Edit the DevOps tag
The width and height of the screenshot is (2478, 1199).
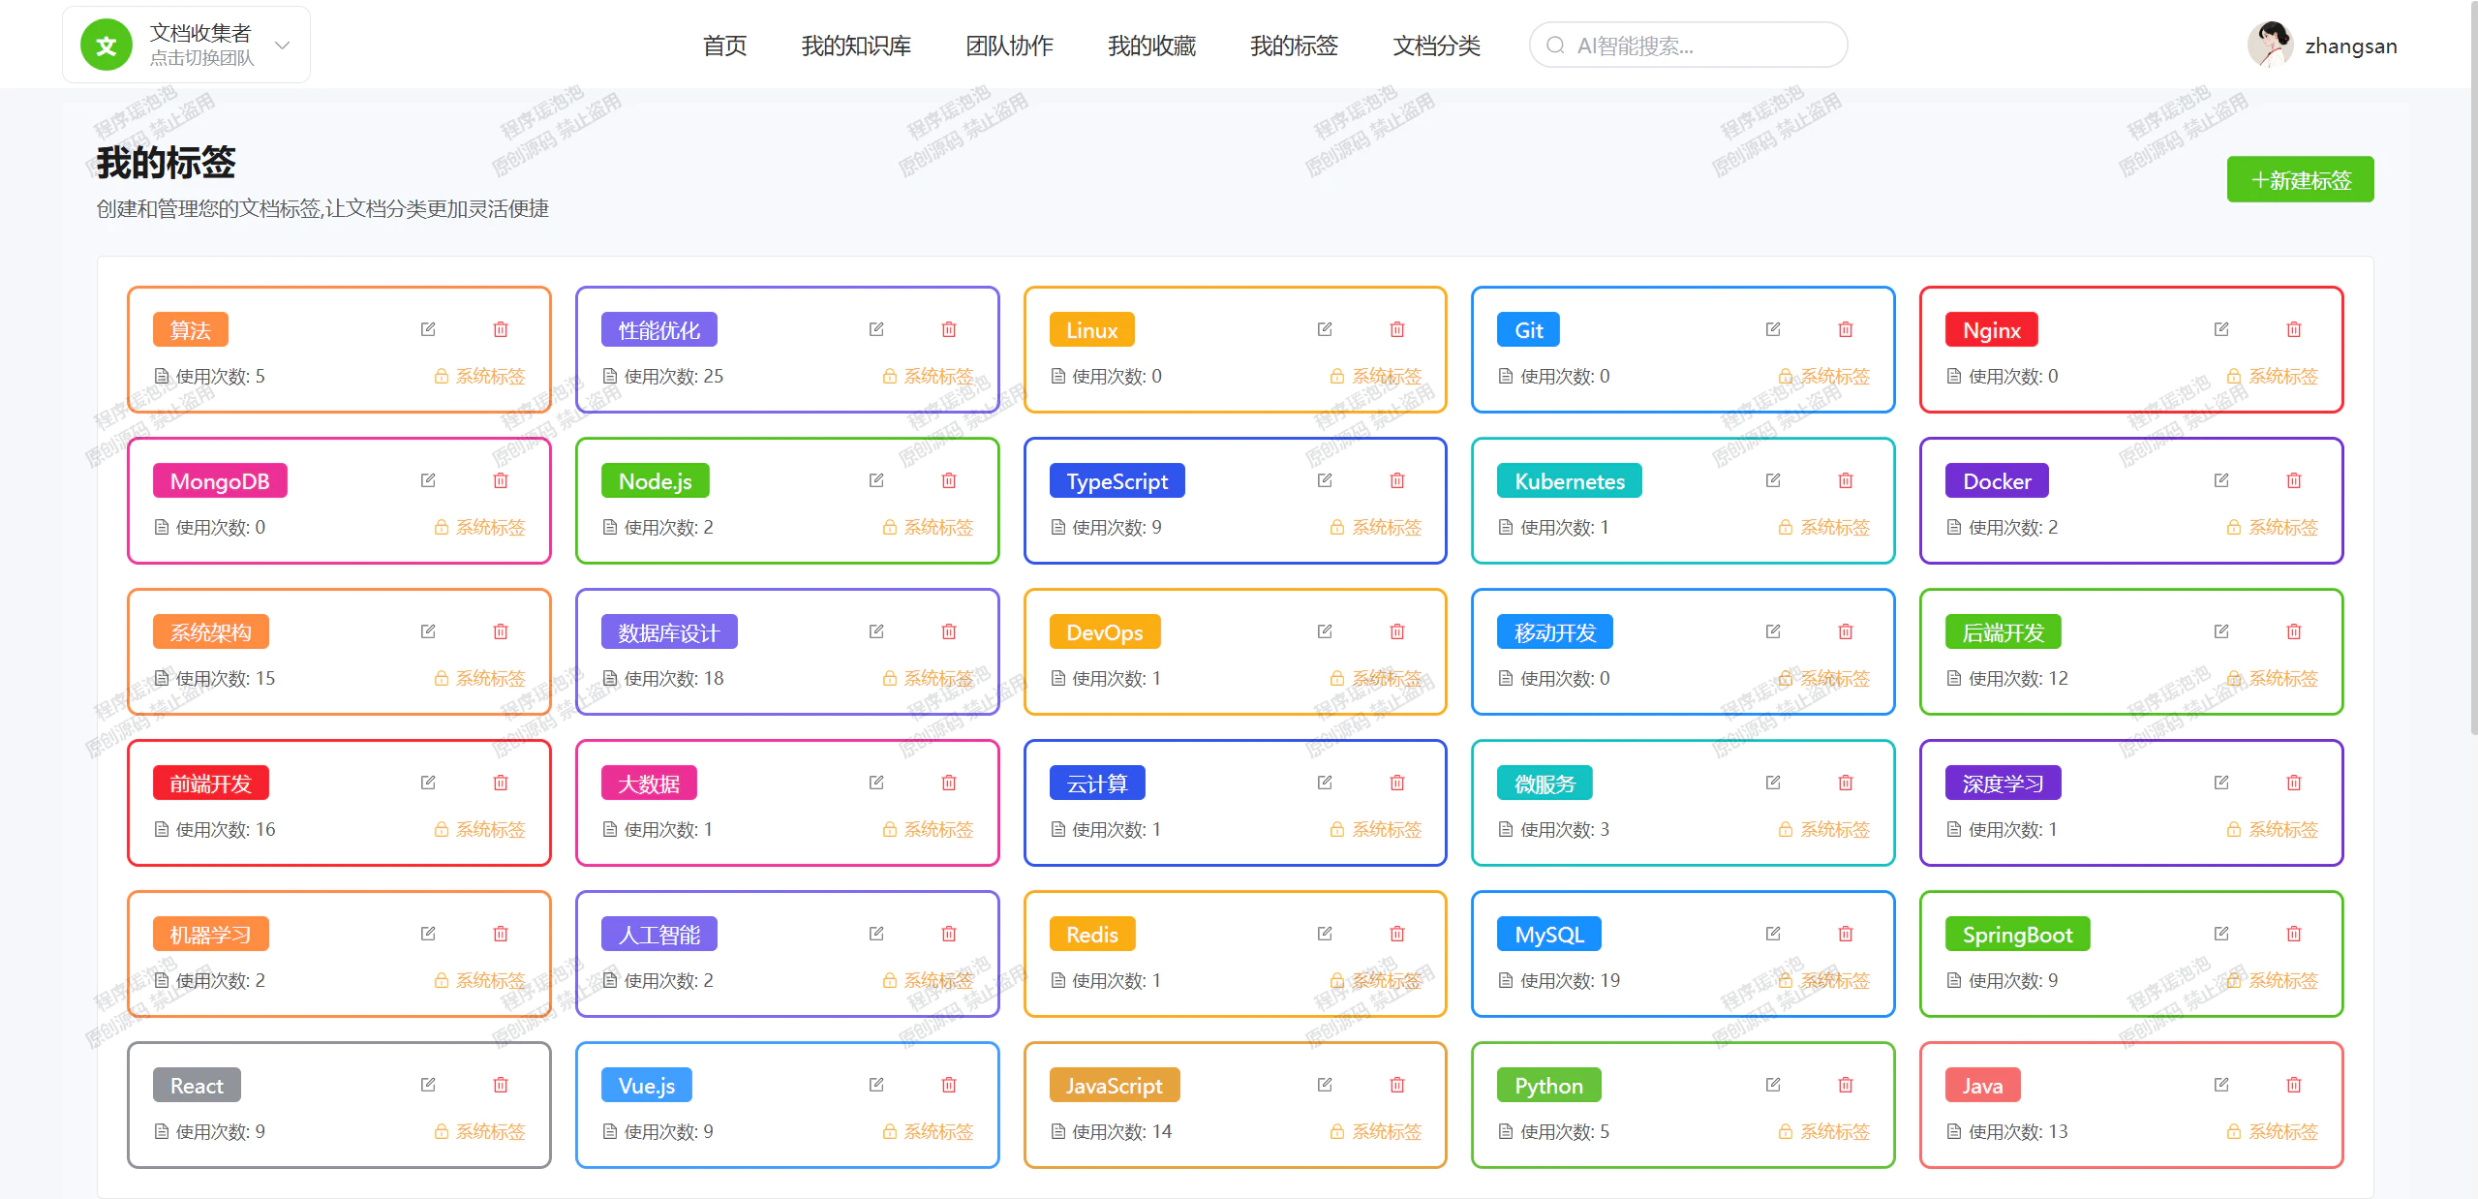(1325, 631)
